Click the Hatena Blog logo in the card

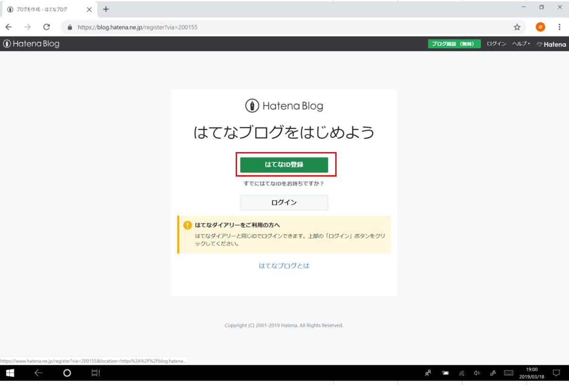(284, 106)
